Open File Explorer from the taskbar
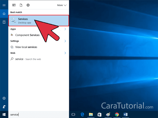The image size is (158, 118). [91, 114]
